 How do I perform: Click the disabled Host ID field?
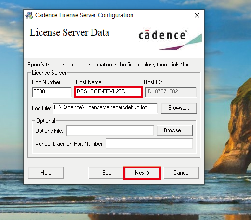tap(171, 92)
